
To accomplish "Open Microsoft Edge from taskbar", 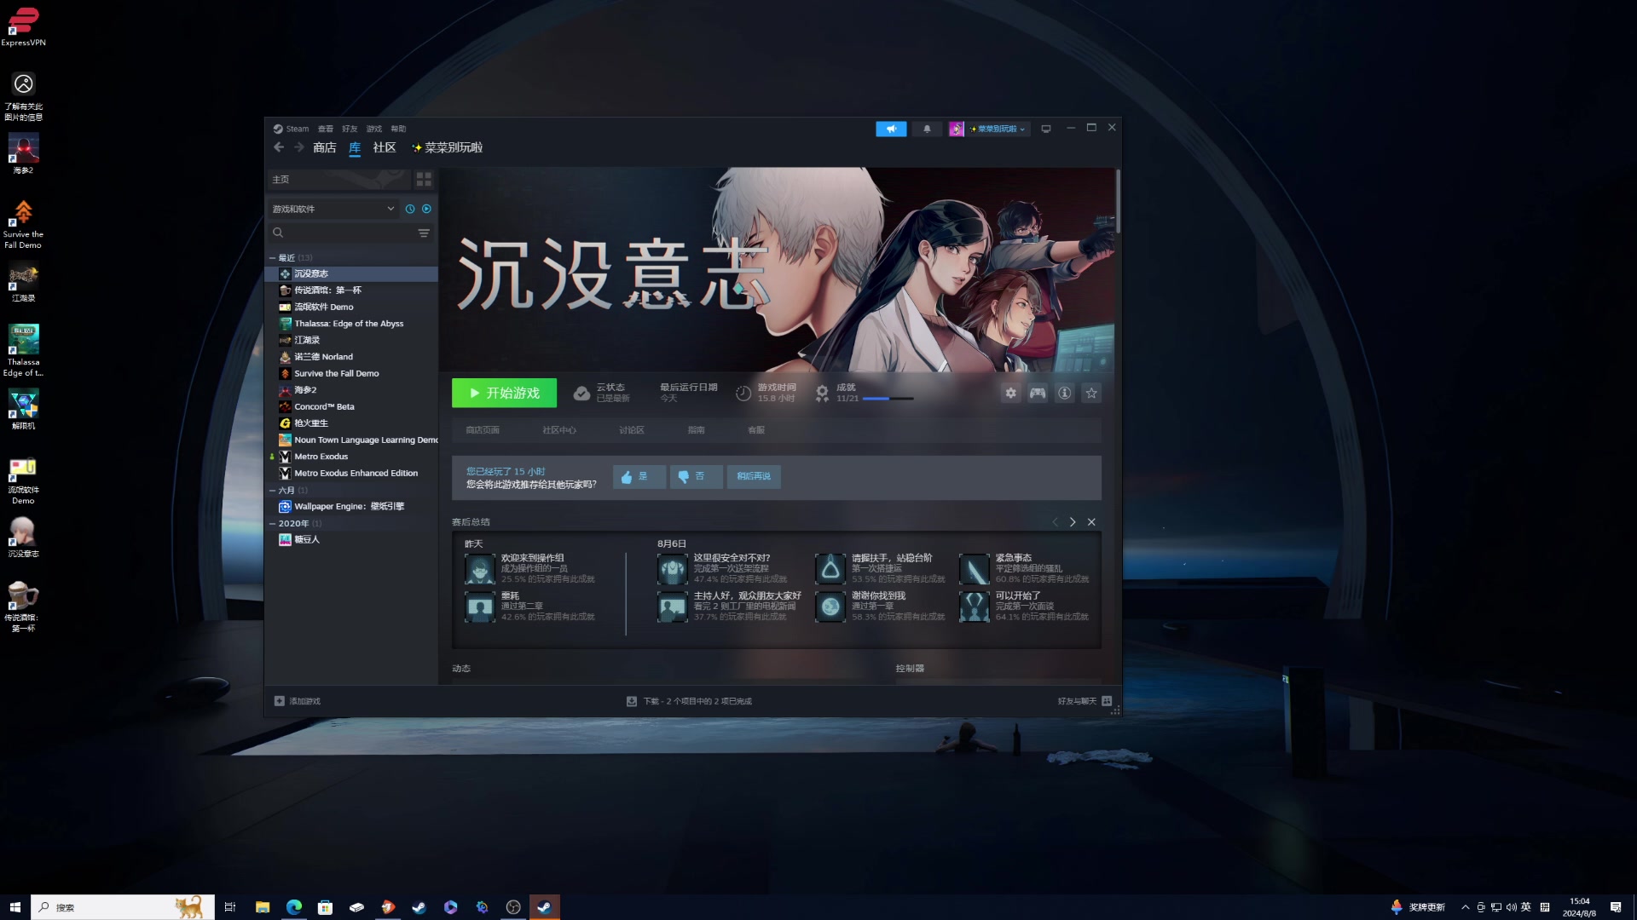I will (x=294, y=907).
